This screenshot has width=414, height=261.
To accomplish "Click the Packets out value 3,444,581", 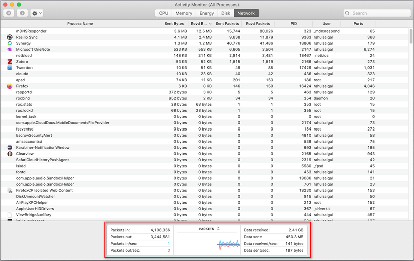I will pos(160,237).
